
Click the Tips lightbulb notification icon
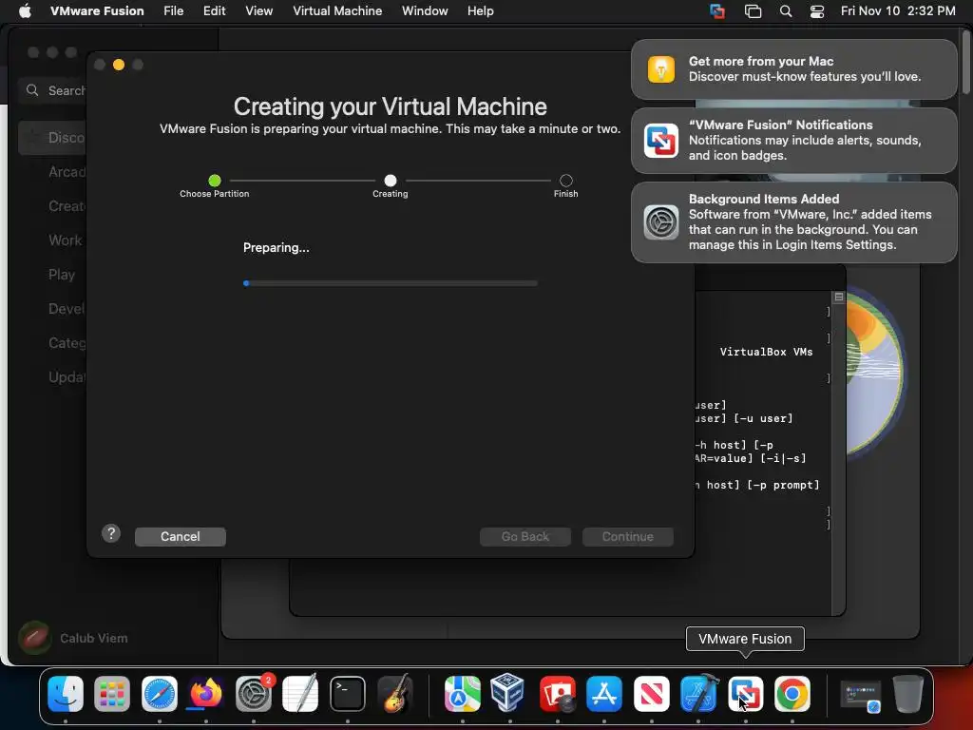click(x=661, y=68)
